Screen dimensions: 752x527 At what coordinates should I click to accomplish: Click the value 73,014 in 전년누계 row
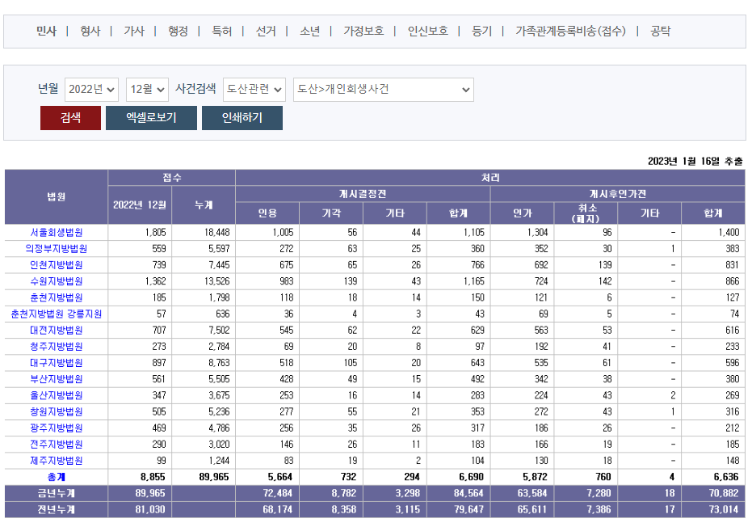(x=723, y=510)
